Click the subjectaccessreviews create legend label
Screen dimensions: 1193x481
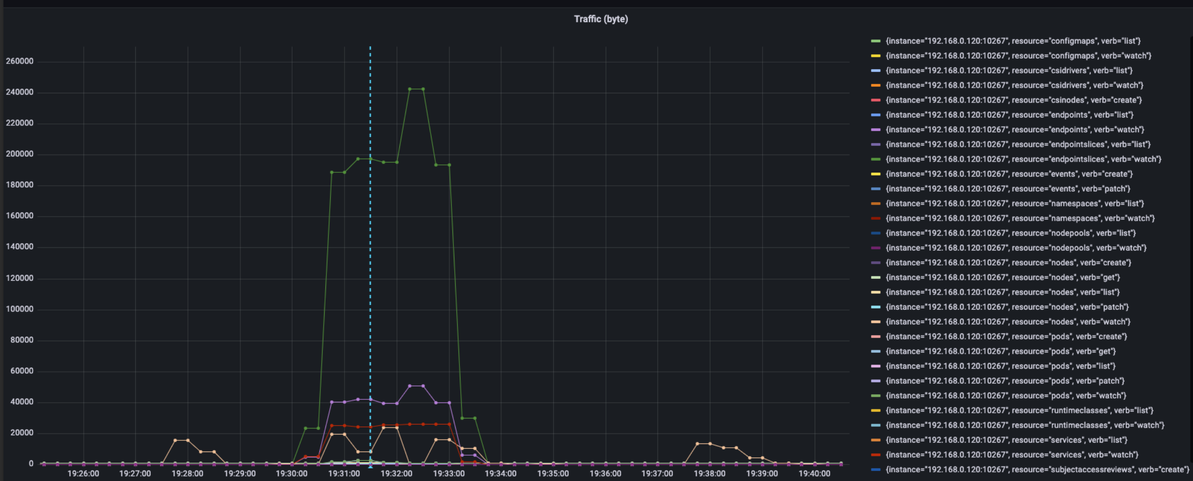click(1037, 470)
